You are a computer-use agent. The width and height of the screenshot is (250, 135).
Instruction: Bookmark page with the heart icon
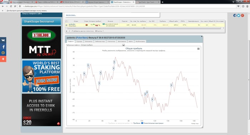[x=238, y=6]
